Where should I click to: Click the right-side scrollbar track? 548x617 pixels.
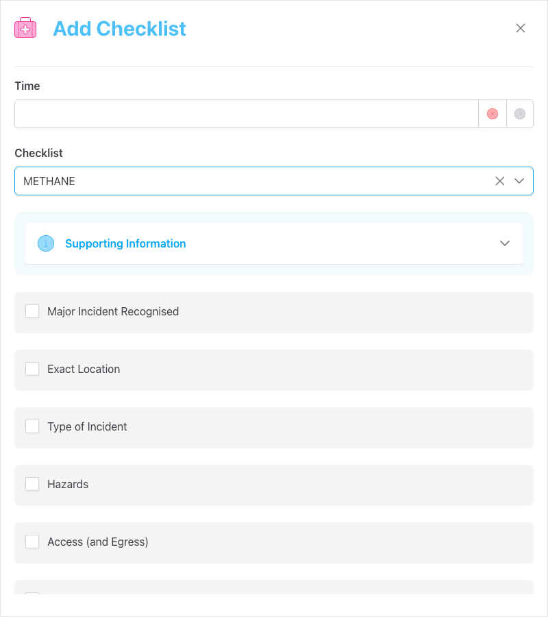[543, 308]
